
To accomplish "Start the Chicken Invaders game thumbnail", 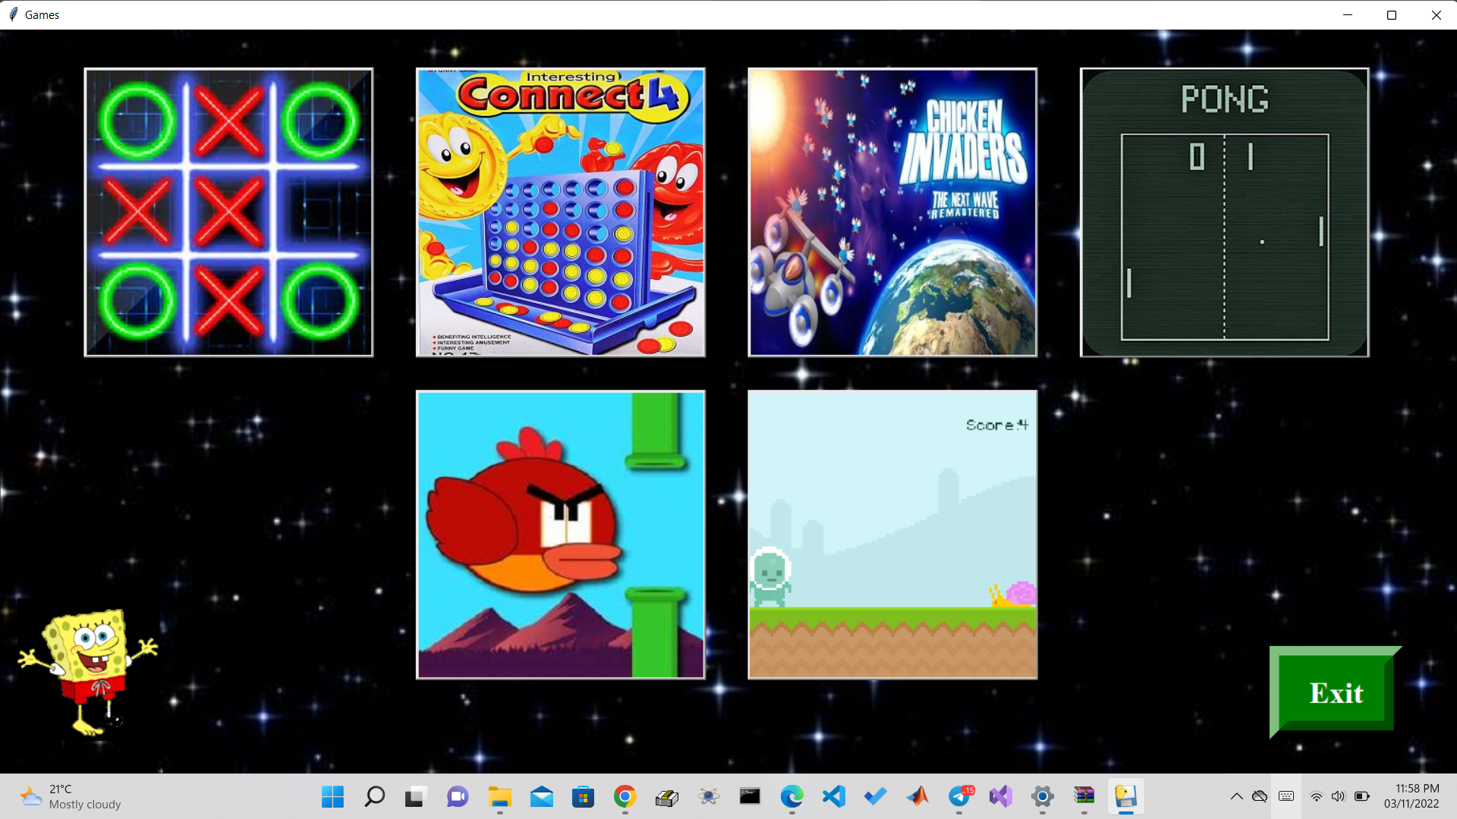I will 892,212.
